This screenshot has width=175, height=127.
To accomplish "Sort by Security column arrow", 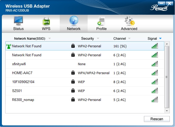I will pos(98,38).
